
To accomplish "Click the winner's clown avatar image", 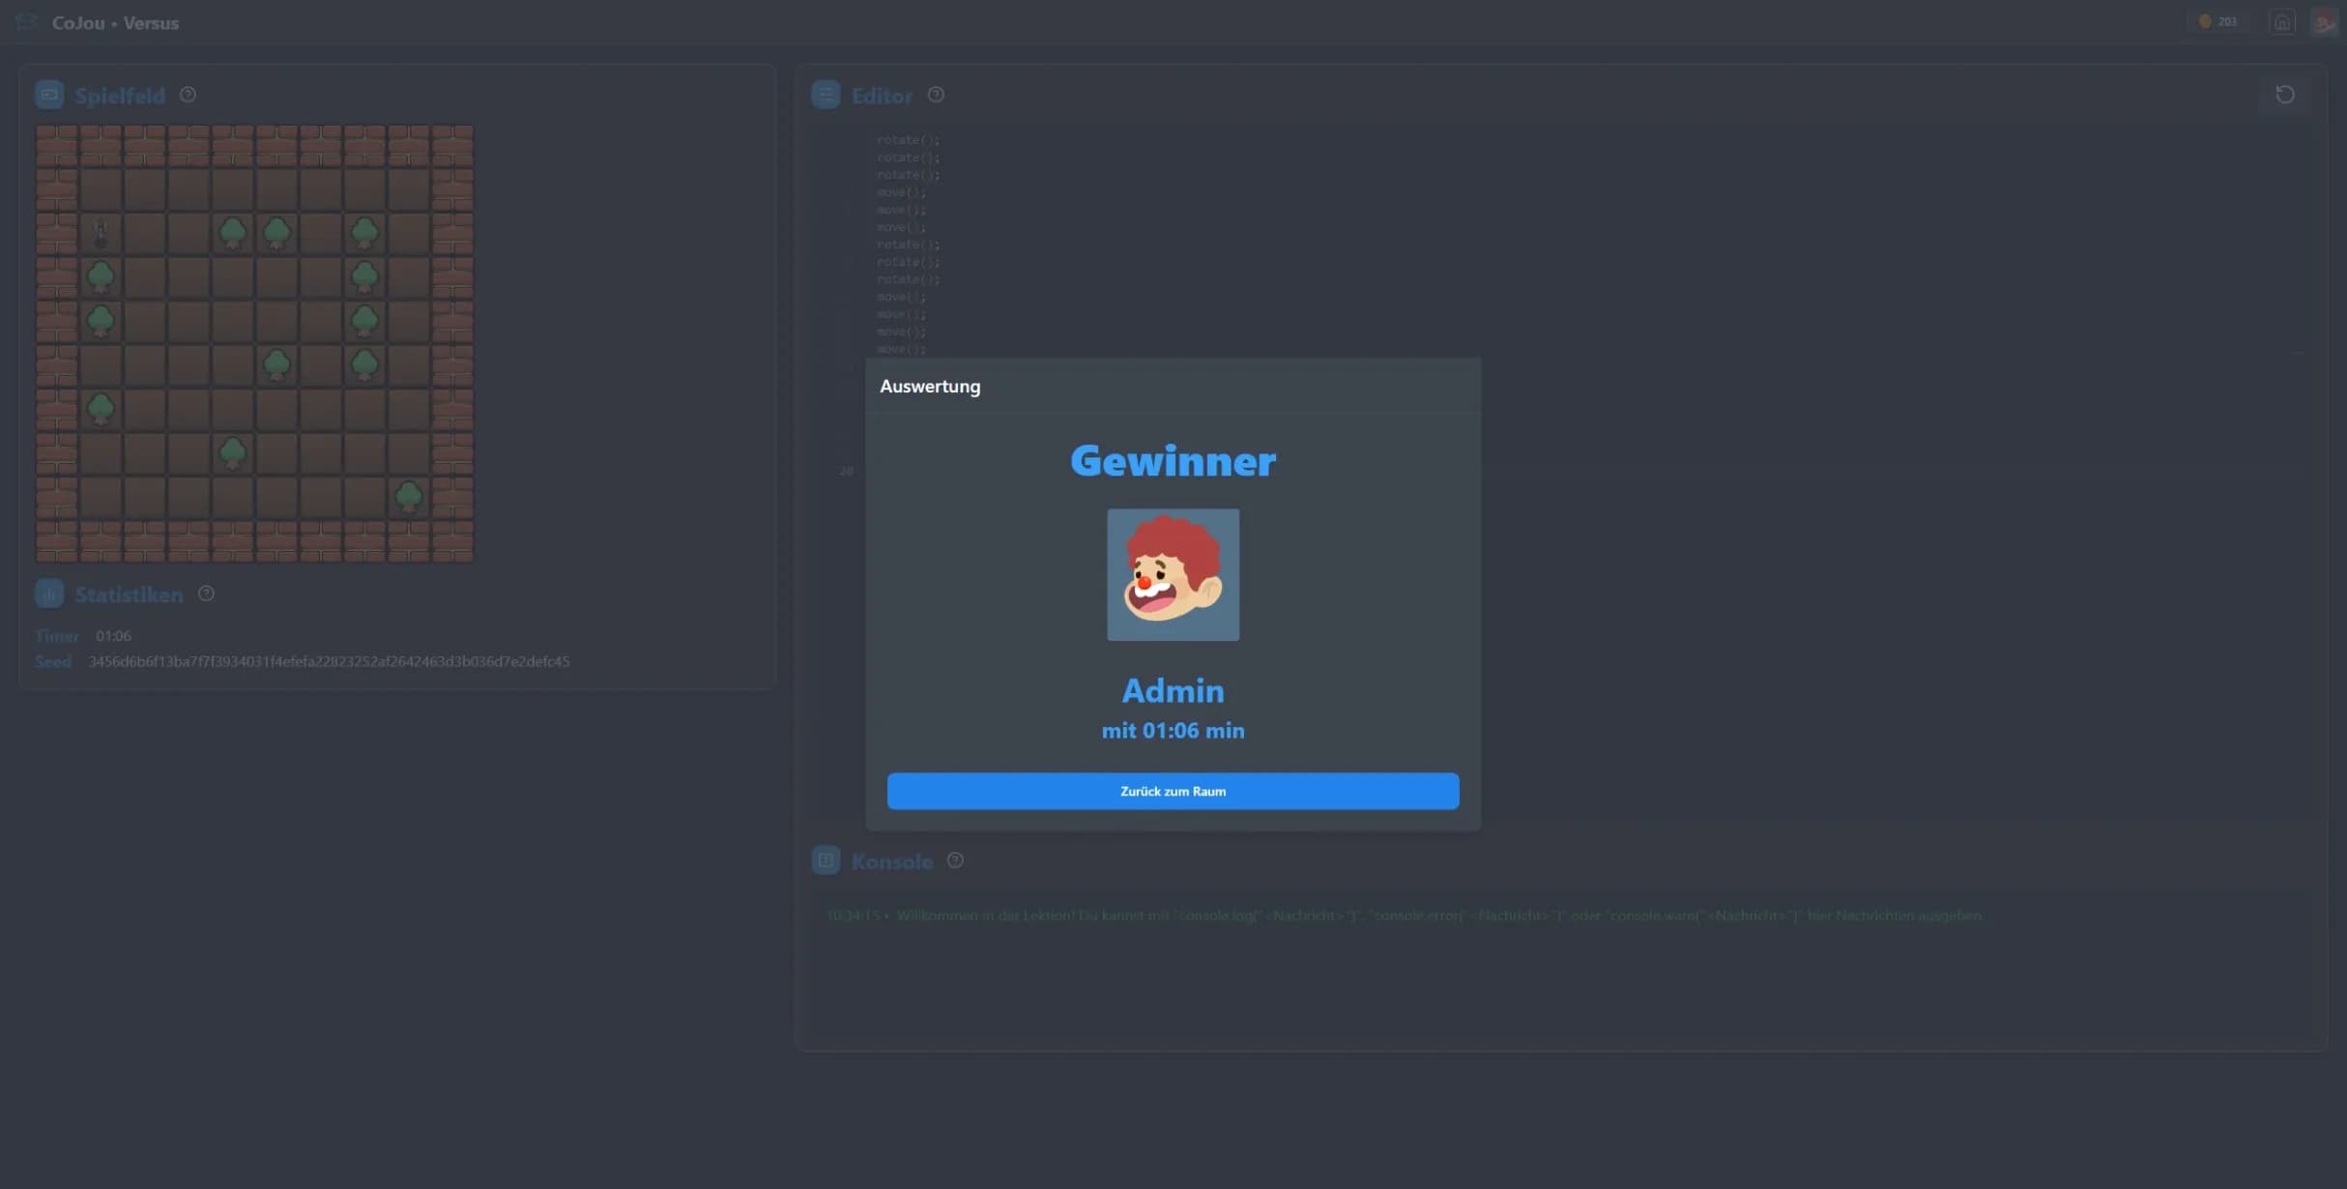I will pos(1173,574).
